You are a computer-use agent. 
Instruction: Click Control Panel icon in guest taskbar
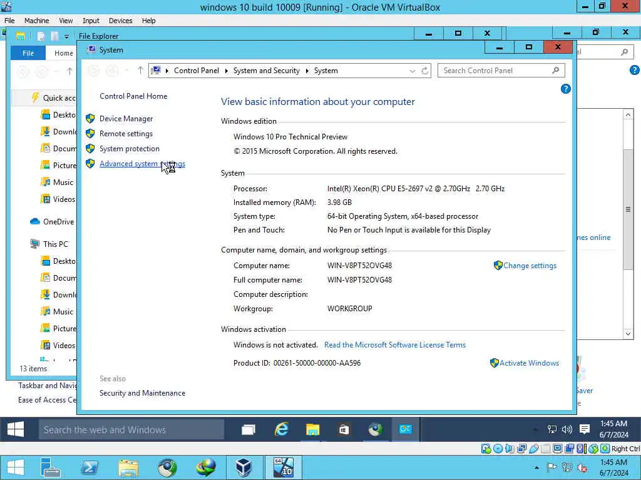pyautogui.click(x=406, y=429)
